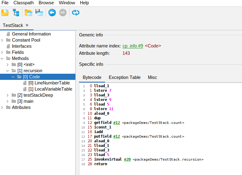Select General Information in the tree
242x175 pixels.
[31, 34]
